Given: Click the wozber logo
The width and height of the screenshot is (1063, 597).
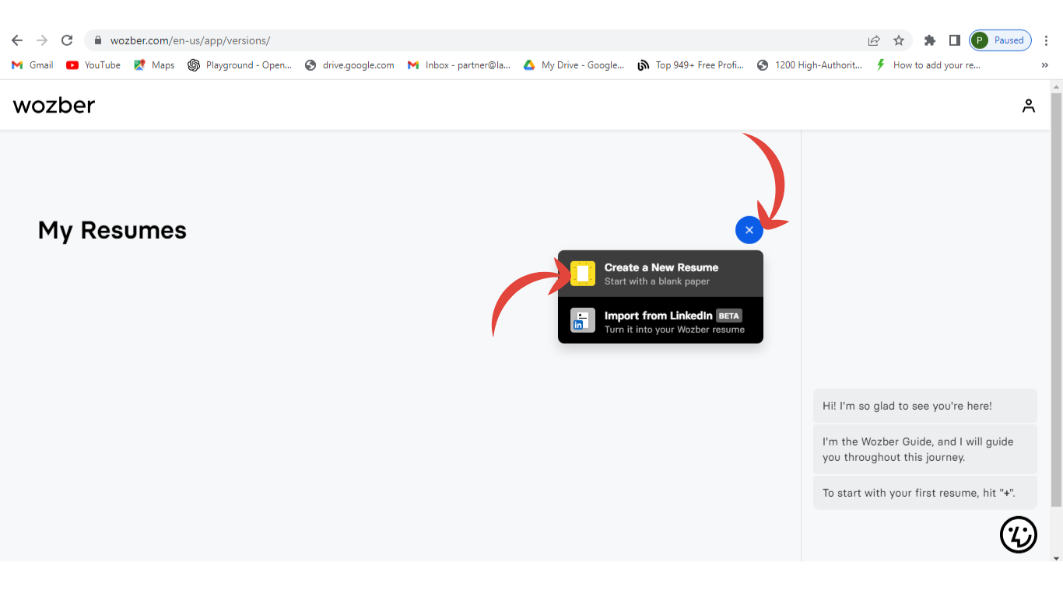Looking at the screenshot, I should pyautogui.click(x=54, y=105).
